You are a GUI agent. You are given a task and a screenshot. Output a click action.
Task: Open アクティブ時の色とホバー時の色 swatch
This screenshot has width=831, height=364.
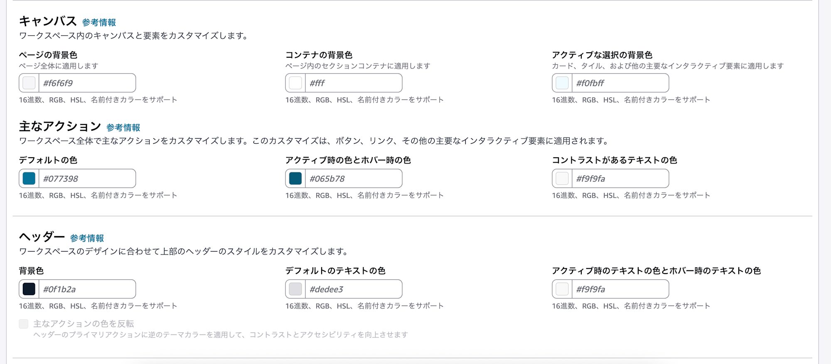(295, 178)
